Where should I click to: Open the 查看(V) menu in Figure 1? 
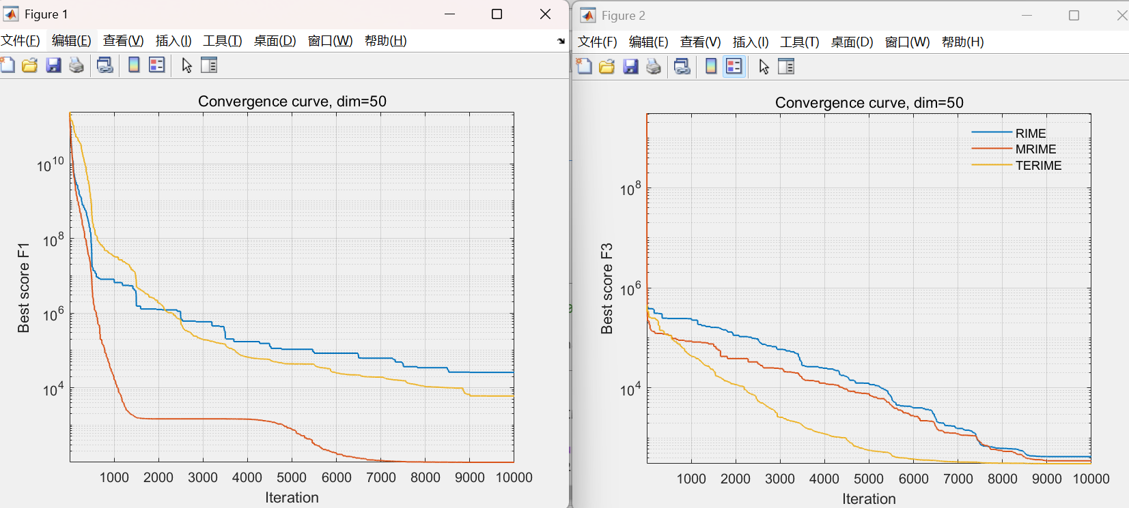[x=124, y=41]
